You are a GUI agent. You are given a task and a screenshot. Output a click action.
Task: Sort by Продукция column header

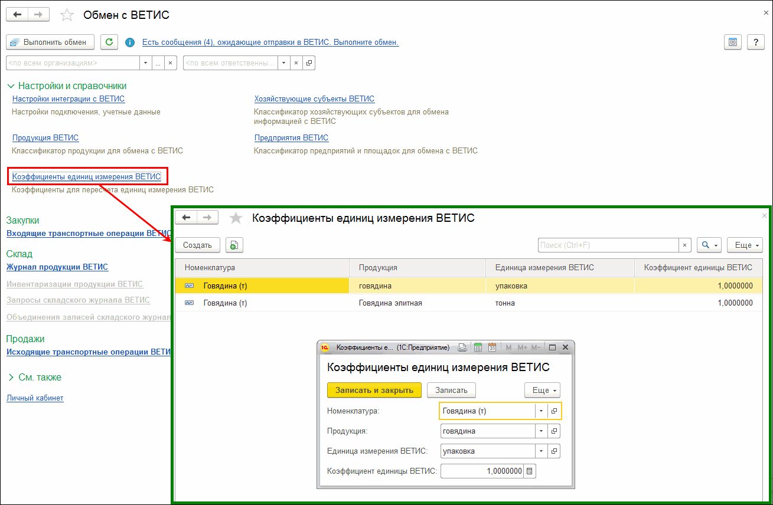point(418,268)
